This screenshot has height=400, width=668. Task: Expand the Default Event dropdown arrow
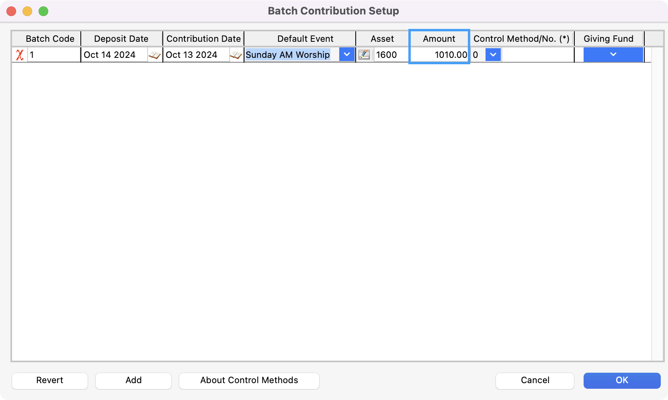coord(347,55)
